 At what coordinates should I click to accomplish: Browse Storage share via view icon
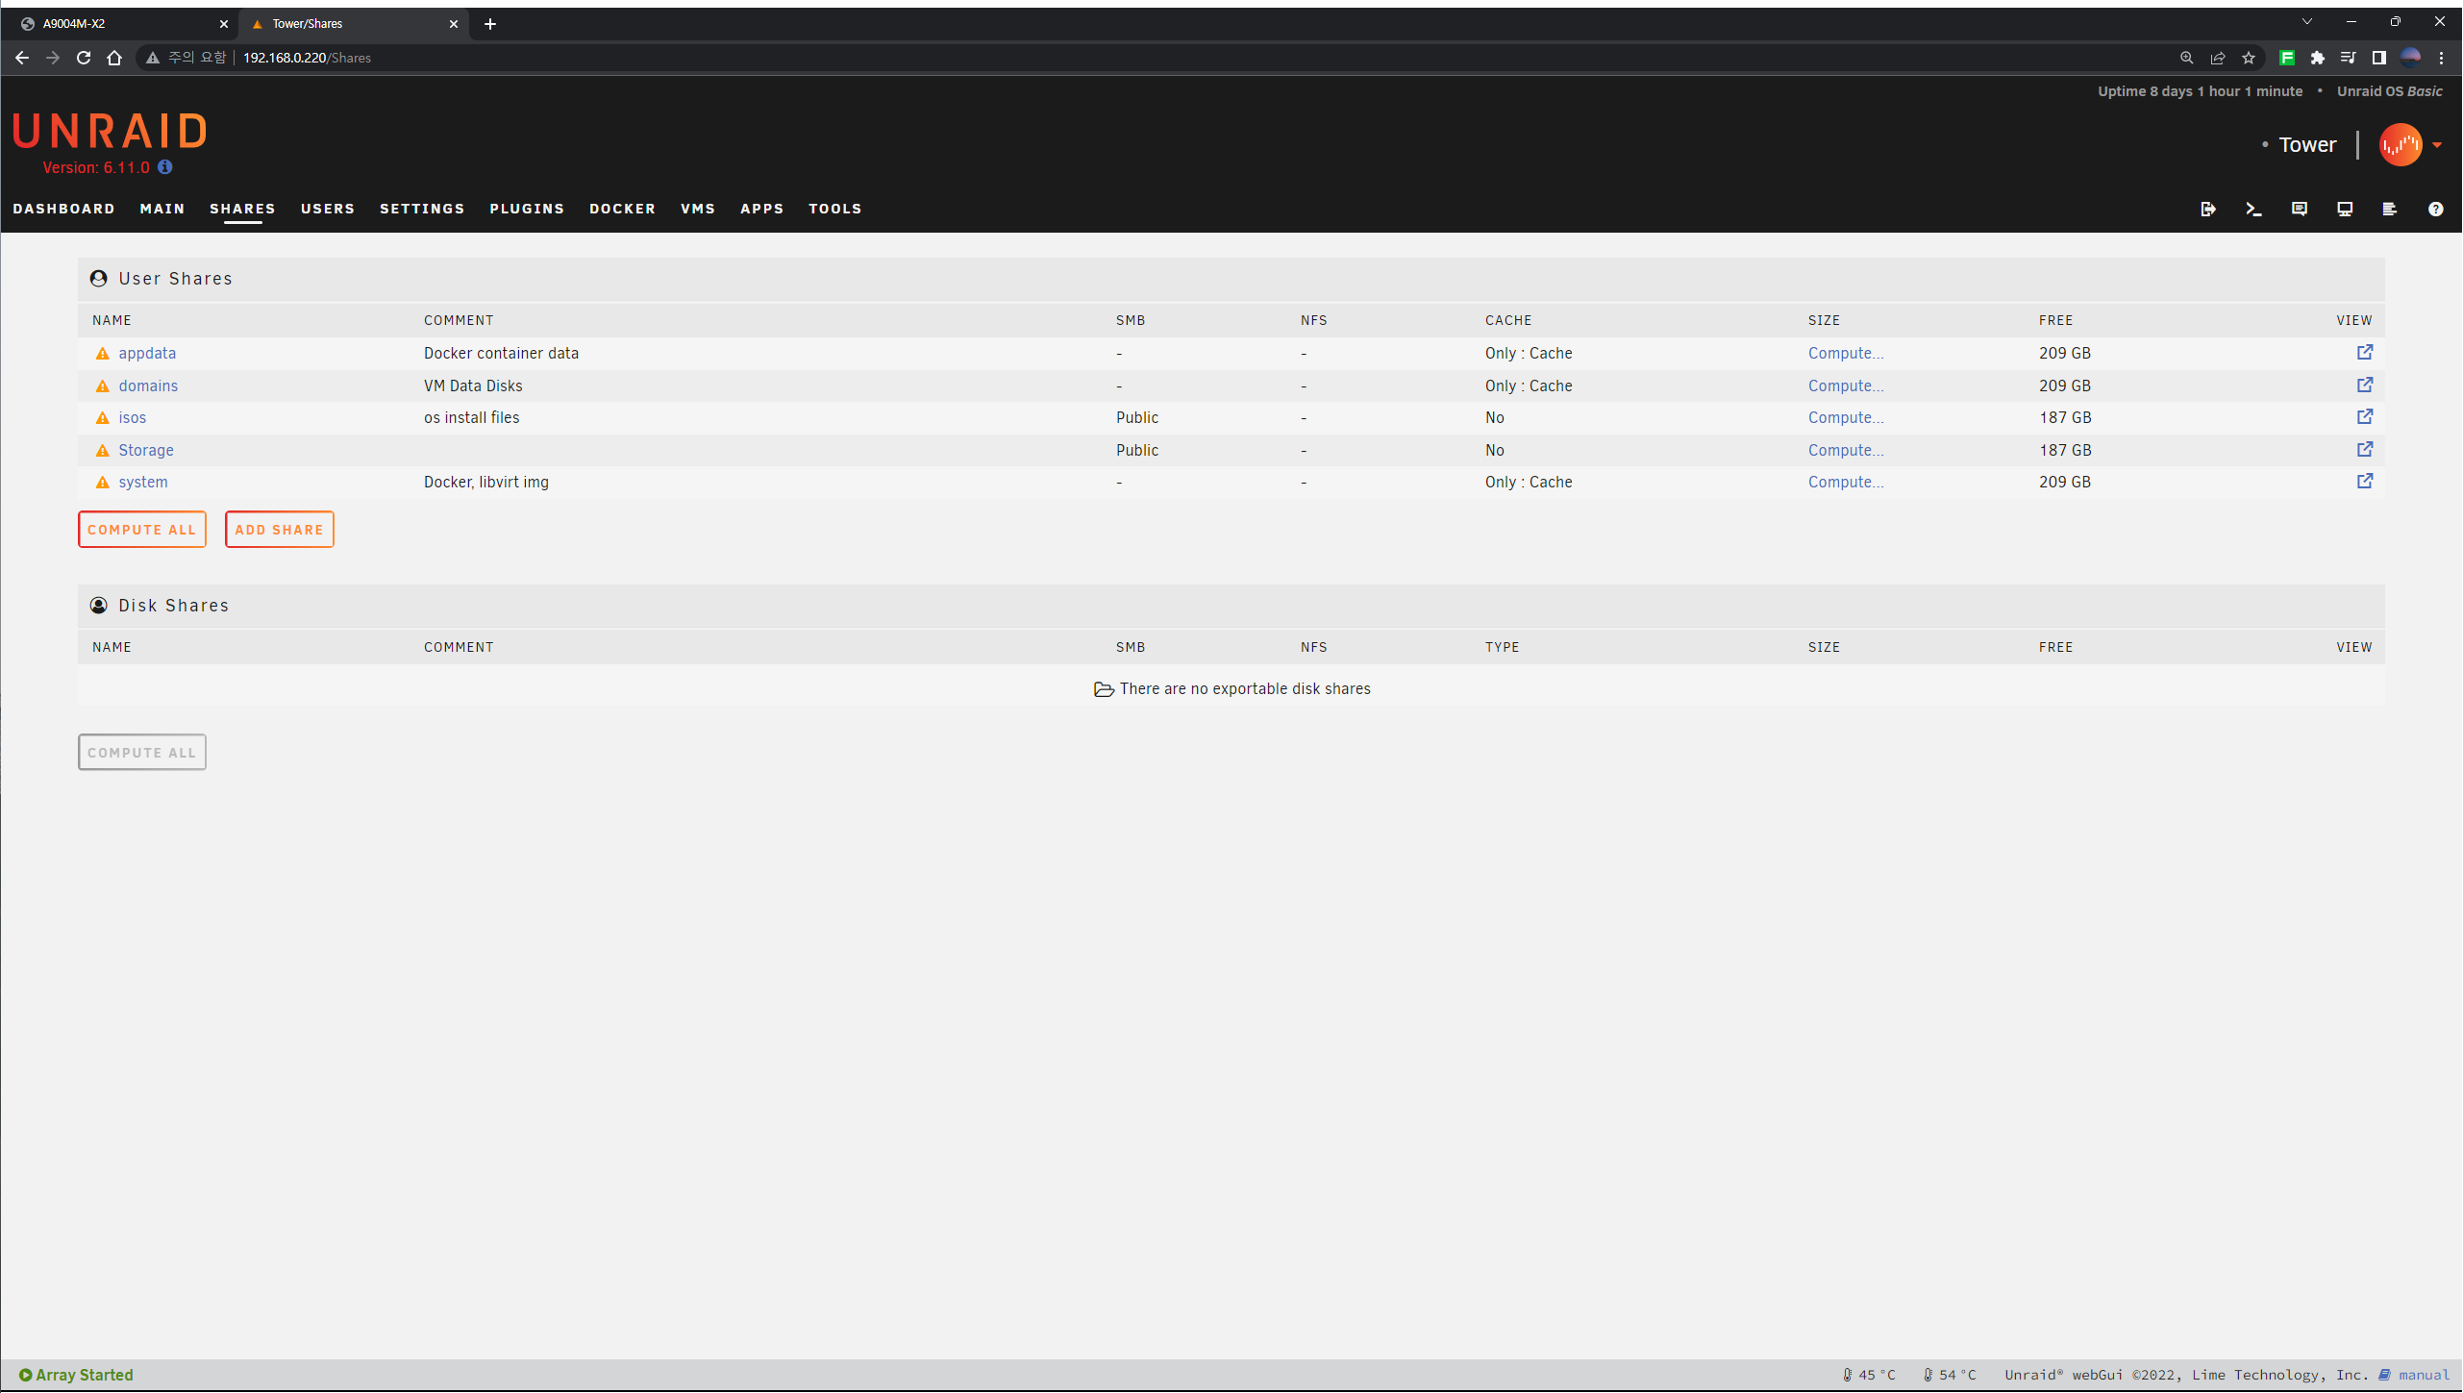point(2365,449)
